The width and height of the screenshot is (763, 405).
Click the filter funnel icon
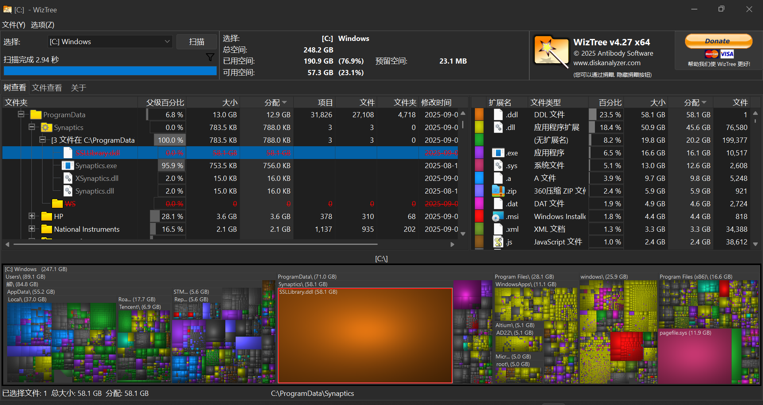(210, 58)
